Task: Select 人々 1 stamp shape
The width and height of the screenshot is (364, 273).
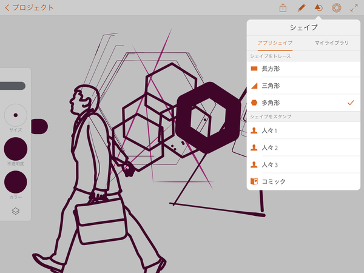Action: (x=303, y=130)
